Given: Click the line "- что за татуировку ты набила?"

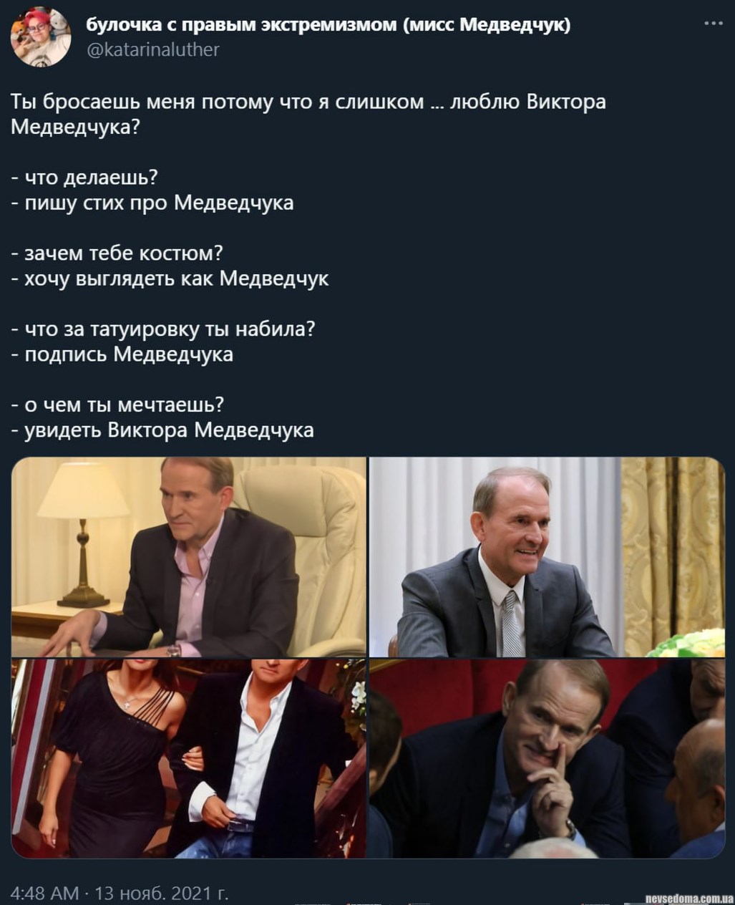Looking at the screenshot, I should coord(163,329).
